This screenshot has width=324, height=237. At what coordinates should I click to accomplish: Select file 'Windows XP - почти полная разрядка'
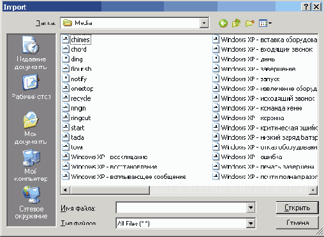tap(265, 176)
